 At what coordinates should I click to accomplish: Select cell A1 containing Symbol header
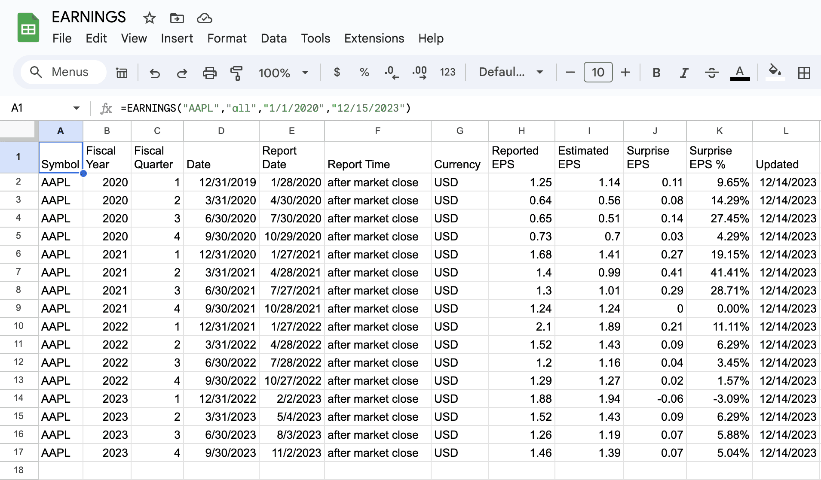click(60, 157)
